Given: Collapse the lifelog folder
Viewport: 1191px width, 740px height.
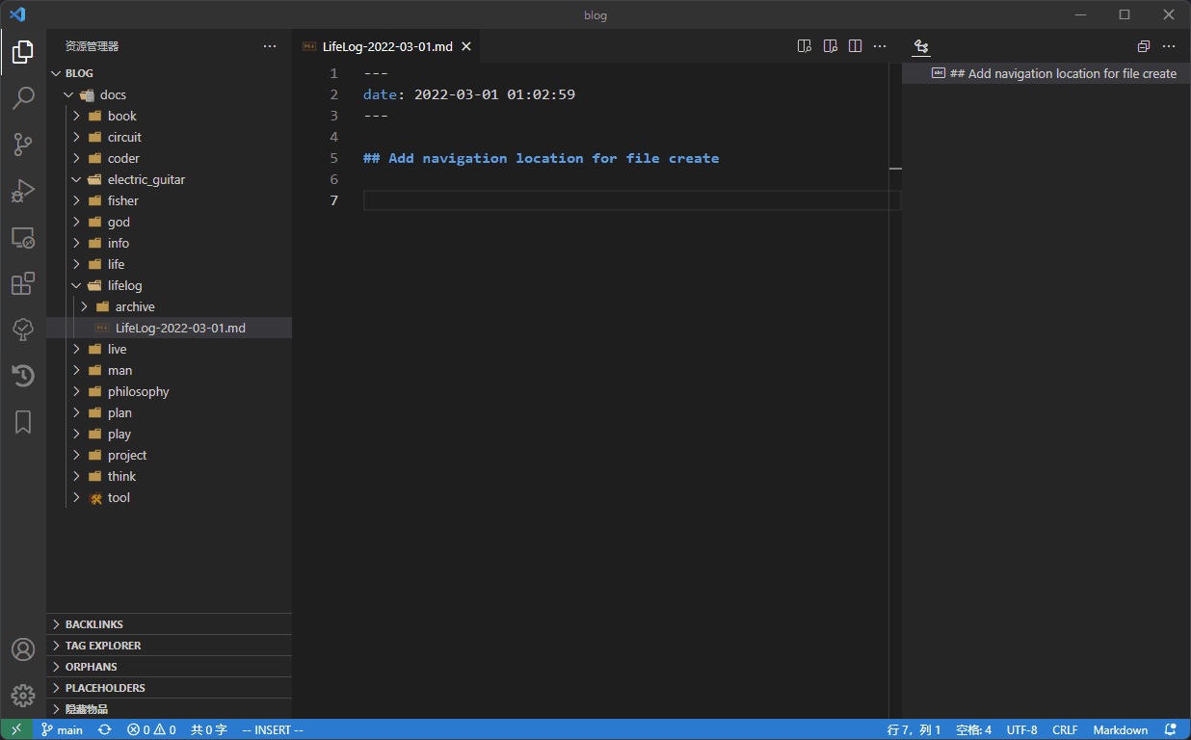Looking at the screenshot, I should point(76,285).
